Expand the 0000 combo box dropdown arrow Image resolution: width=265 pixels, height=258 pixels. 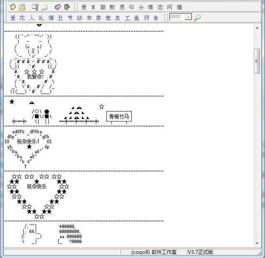[188, 17]
